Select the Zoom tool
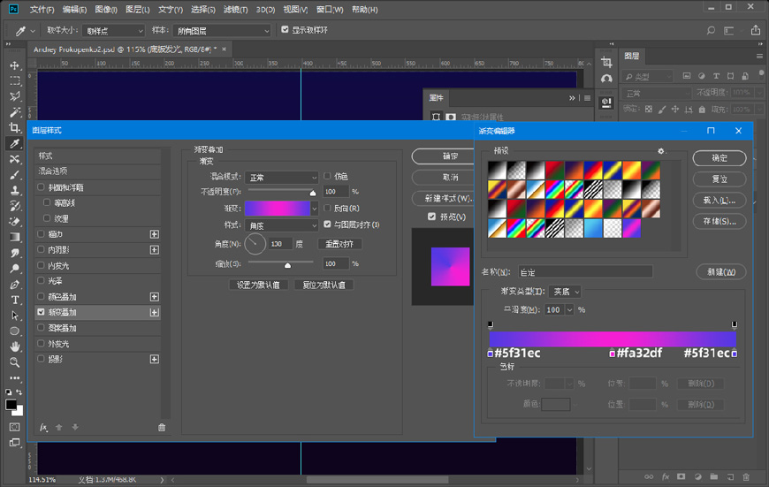Screen dimensions: 769x487 coord(15,362)
